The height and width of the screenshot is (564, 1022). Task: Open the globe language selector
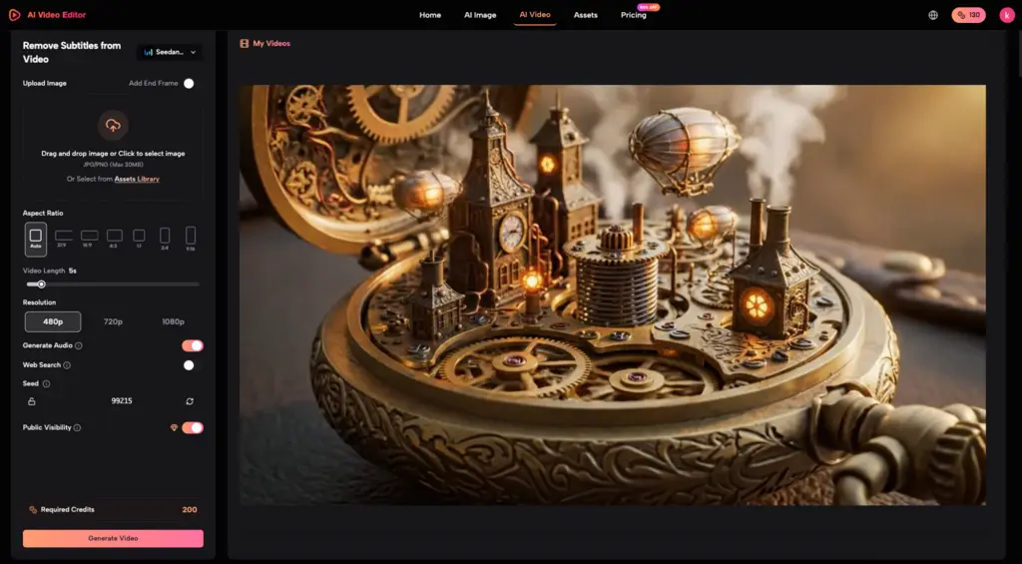933,15
